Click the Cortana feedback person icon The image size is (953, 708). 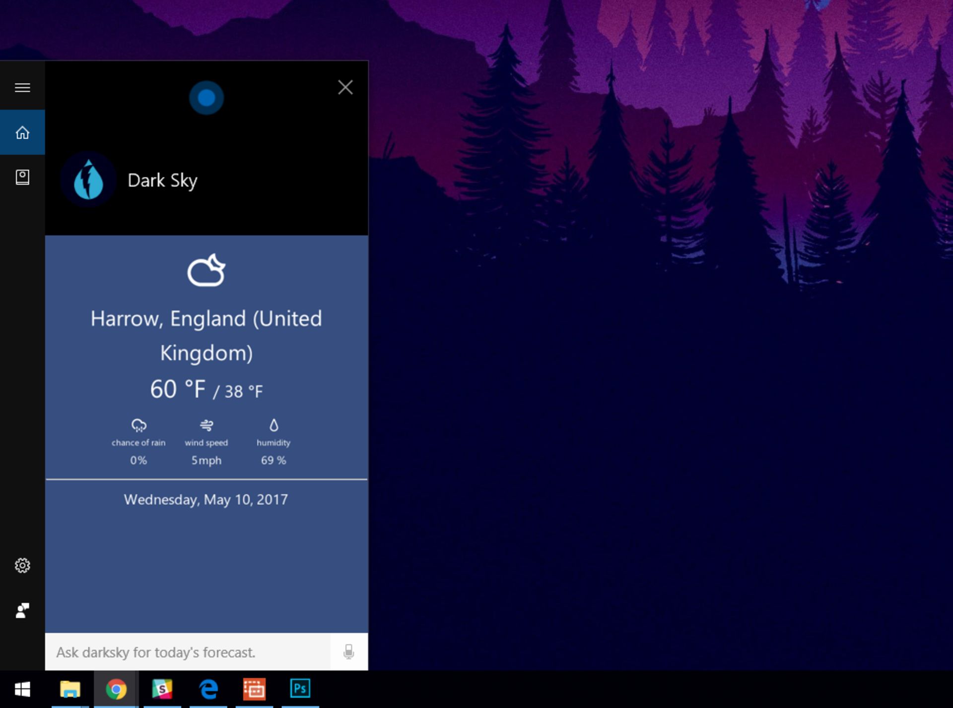(22, 610)
